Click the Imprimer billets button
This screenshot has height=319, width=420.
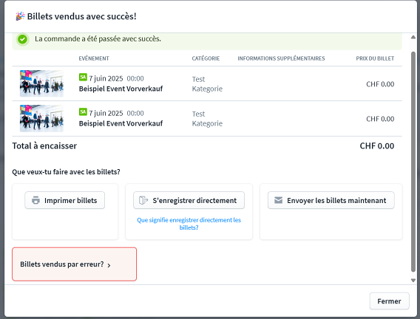65,200
